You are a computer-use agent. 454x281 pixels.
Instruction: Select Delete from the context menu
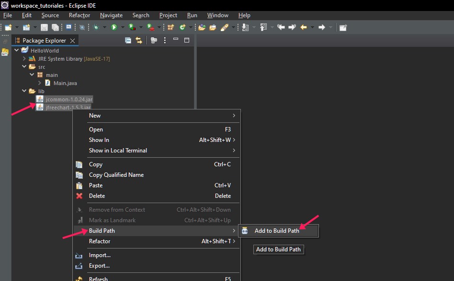point(97,196)
